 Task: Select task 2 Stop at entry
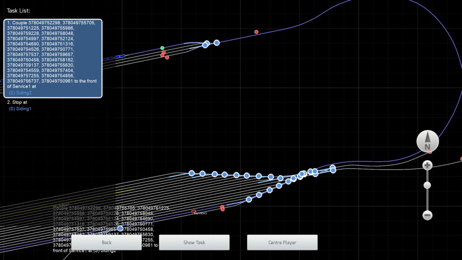pyautogui.click(x=18, y=102)
